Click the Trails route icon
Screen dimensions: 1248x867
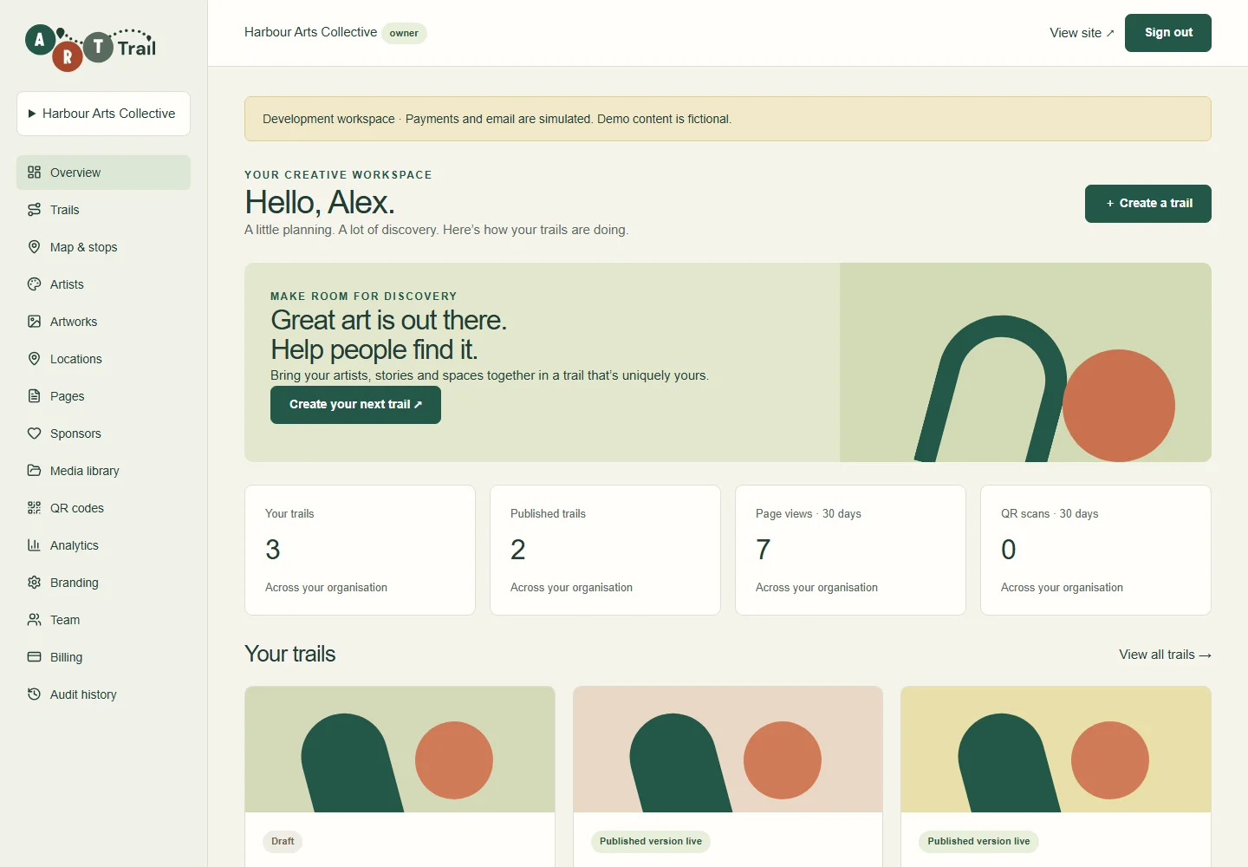(34, 210)
